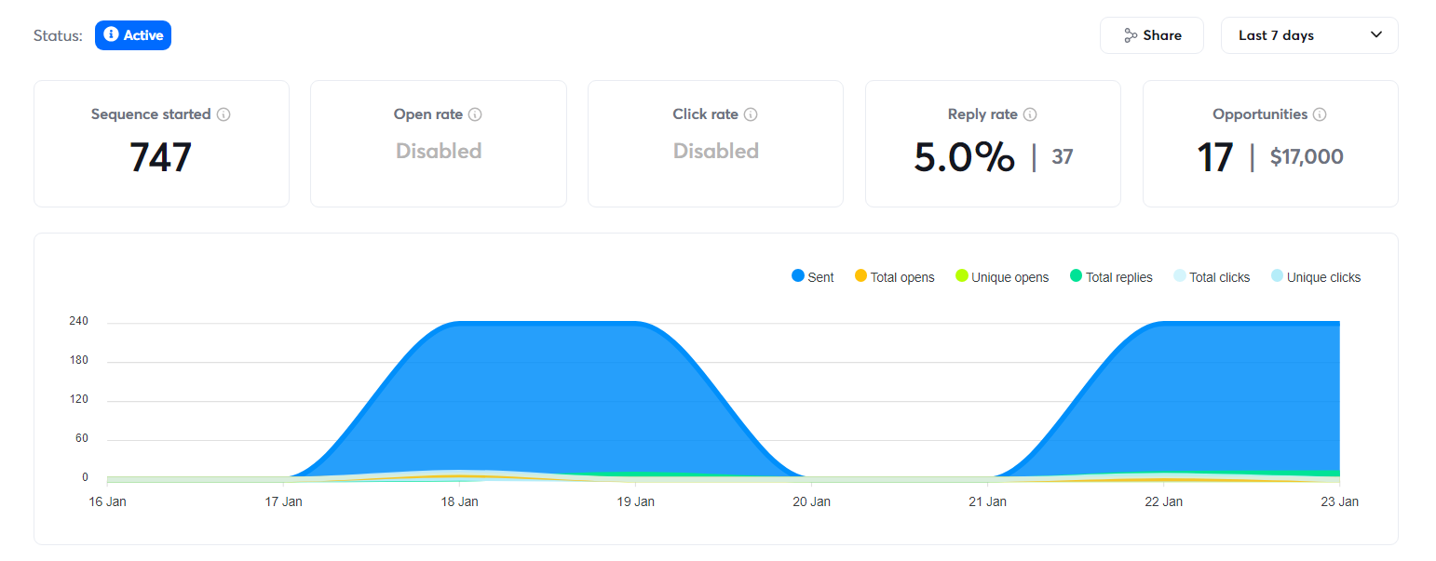The height and width of the screenshot is (561, 1436).
Task: Hide Total clicks series in legend
Action: click(x=1212, y=277)
